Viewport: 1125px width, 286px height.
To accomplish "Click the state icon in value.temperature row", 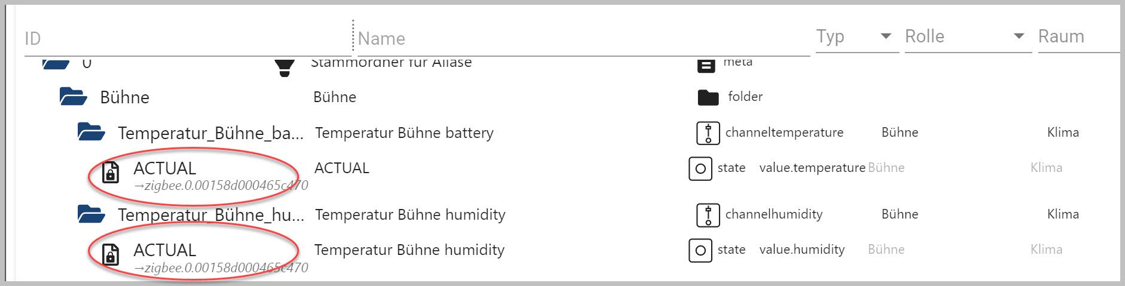I will [700, 168].
